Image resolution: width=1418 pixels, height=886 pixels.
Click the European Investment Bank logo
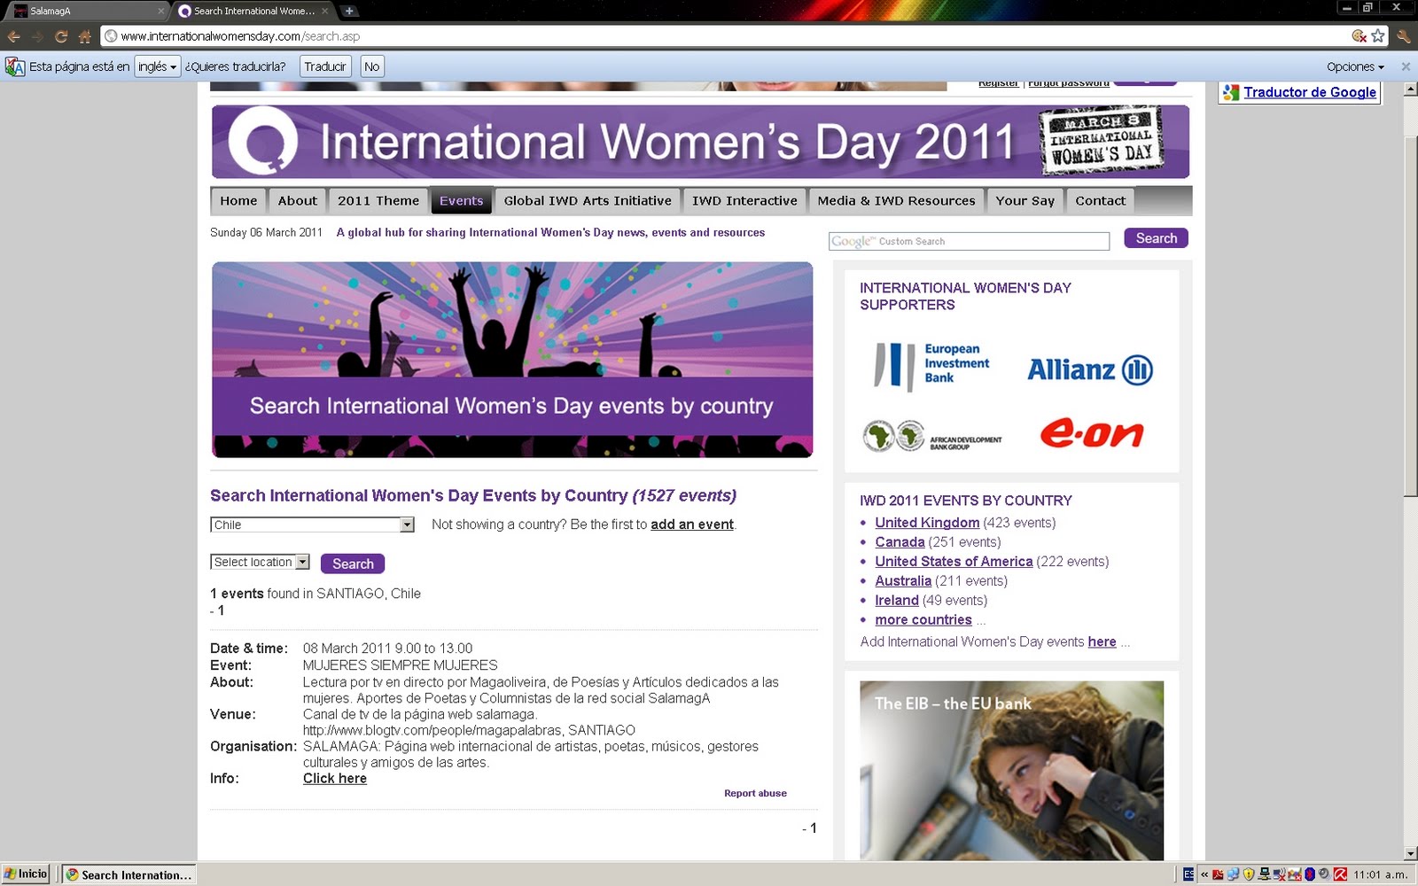[x=931, y=365]
